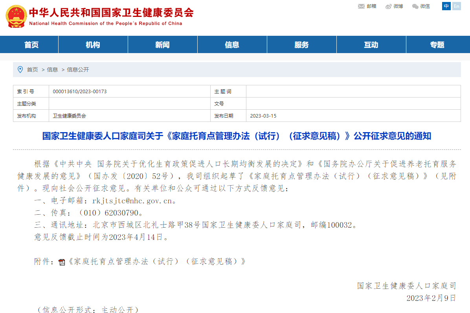Open the 邮箱 envelope icon
The width and height of the screenshot is (470, 313).
pyautogui.click(x=361, y=6)
